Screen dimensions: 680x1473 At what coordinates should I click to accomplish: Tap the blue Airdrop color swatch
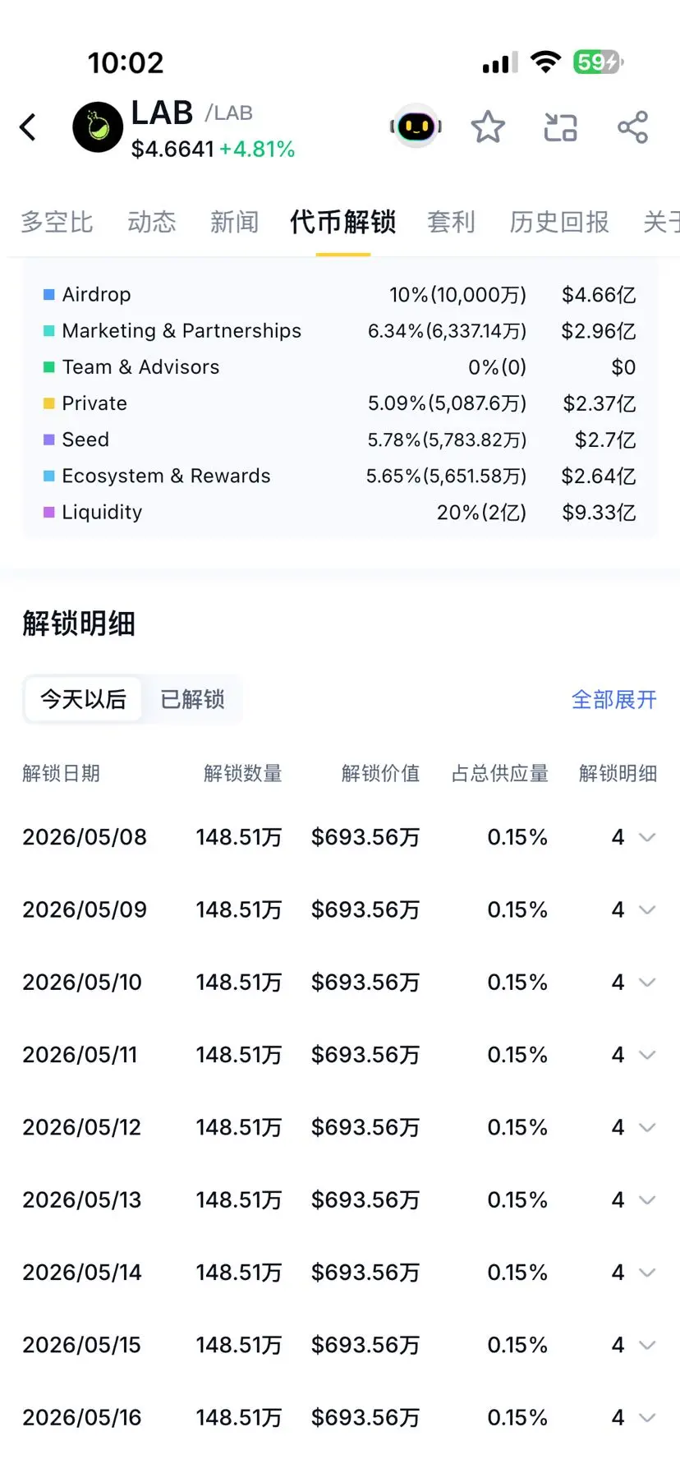49,294
